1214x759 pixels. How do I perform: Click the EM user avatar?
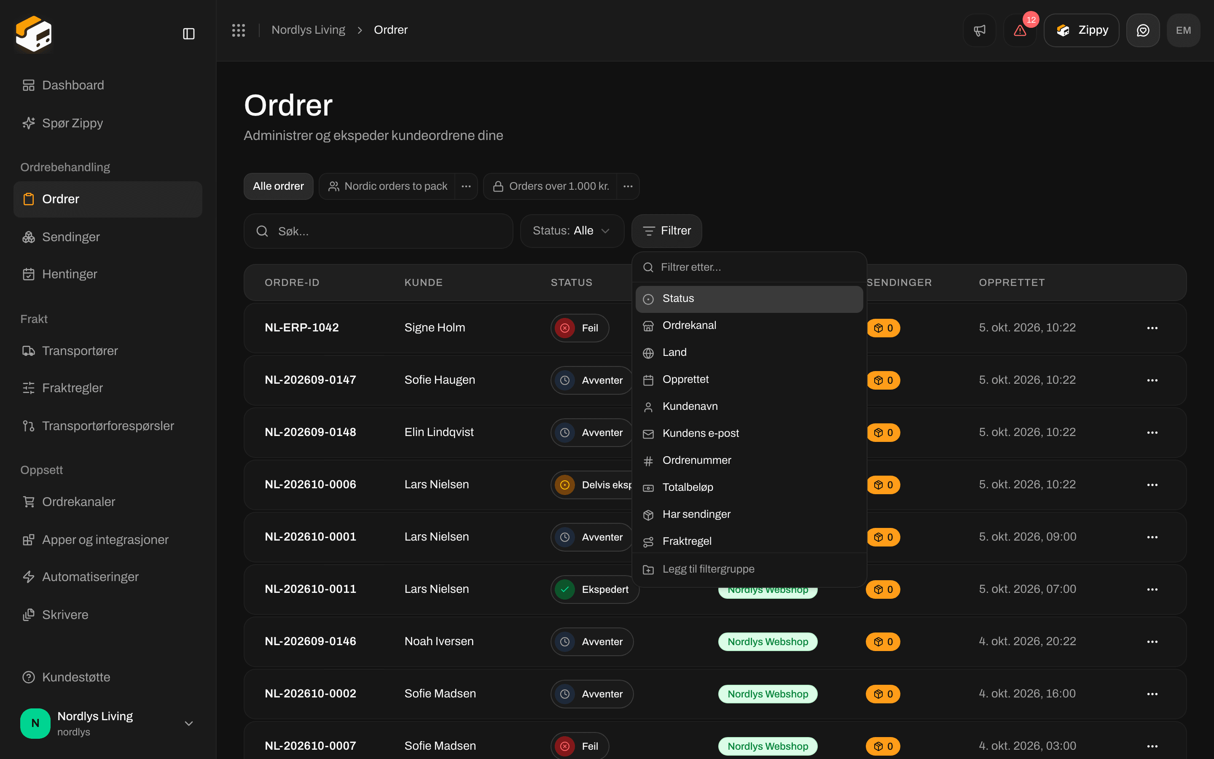1183,30
